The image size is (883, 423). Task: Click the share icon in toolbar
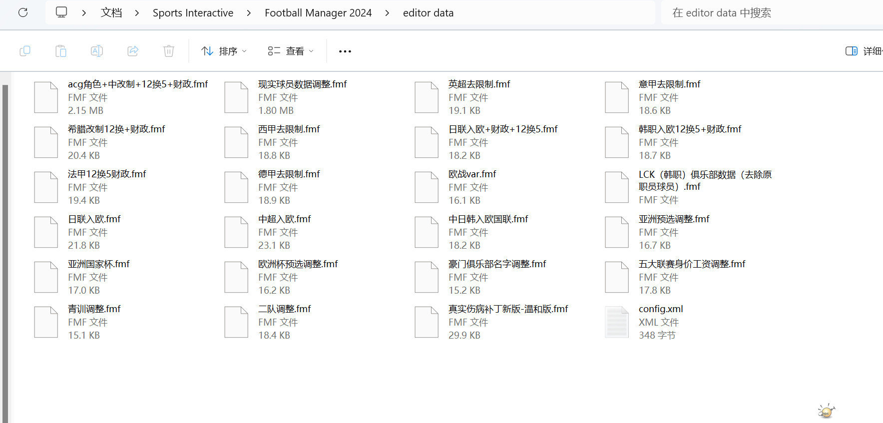click(133, 51)
